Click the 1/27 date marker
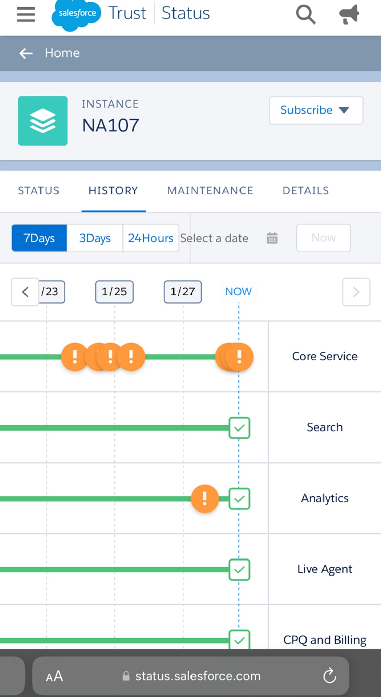Screen dimensions: 381x697 (x=183, y=292)
